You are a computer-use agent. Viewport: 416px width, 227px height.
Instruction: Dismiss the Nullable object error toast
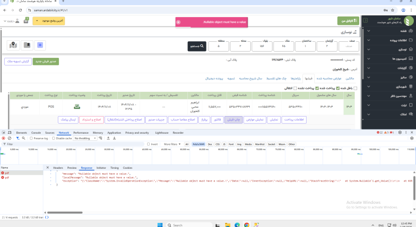click(x=179, y=22)
